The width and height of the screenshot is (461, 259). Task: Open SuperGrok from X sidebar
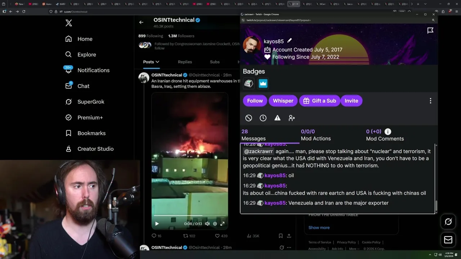85,102
